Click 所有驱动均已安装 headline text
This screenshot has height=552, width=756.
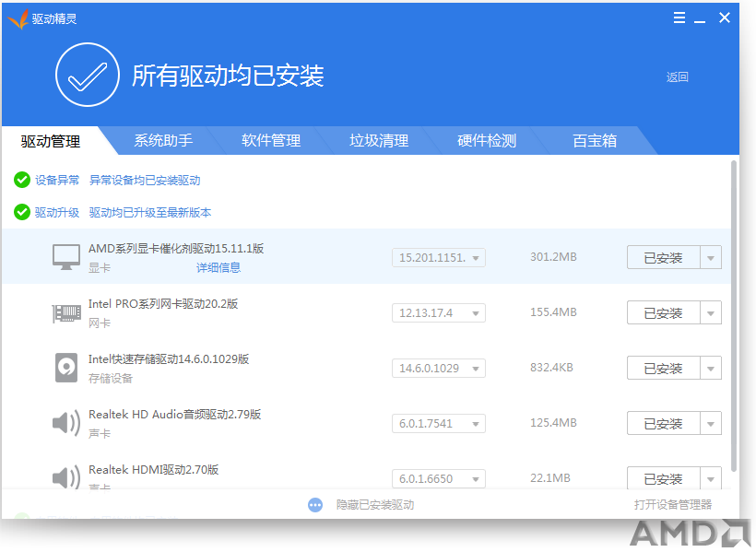tap(228, 76)
